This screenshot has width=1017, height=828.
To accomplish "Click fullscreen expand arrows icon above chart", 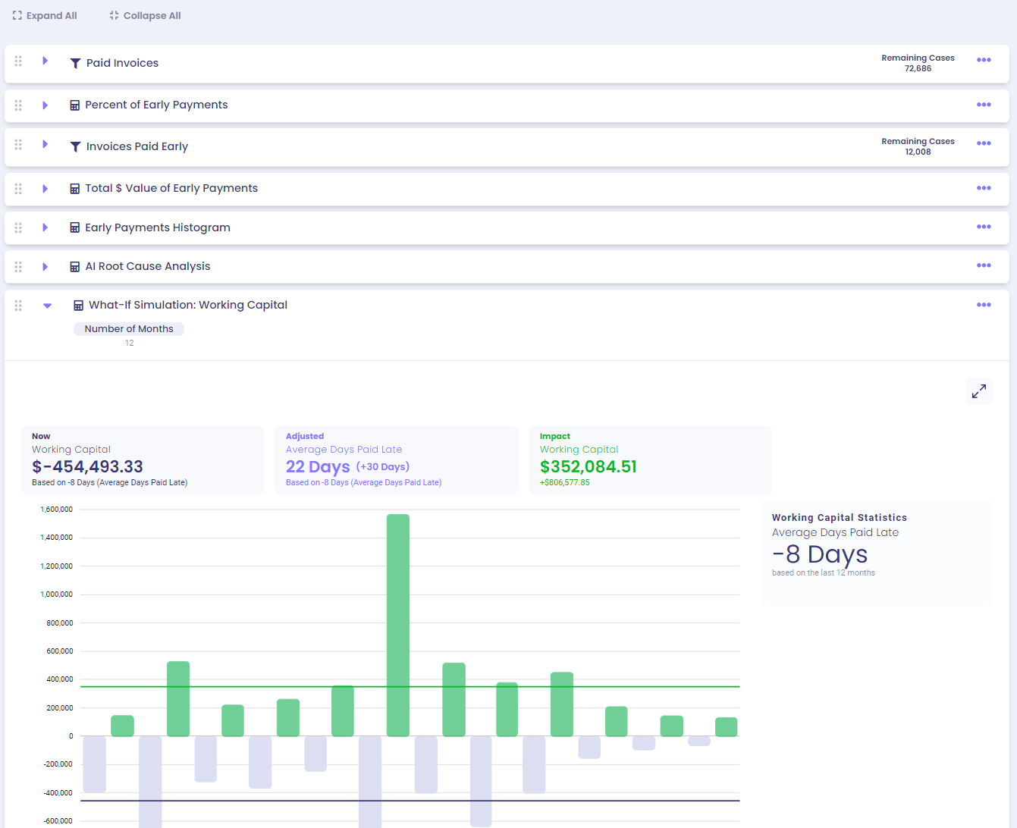I will click(x=979, y=391).
